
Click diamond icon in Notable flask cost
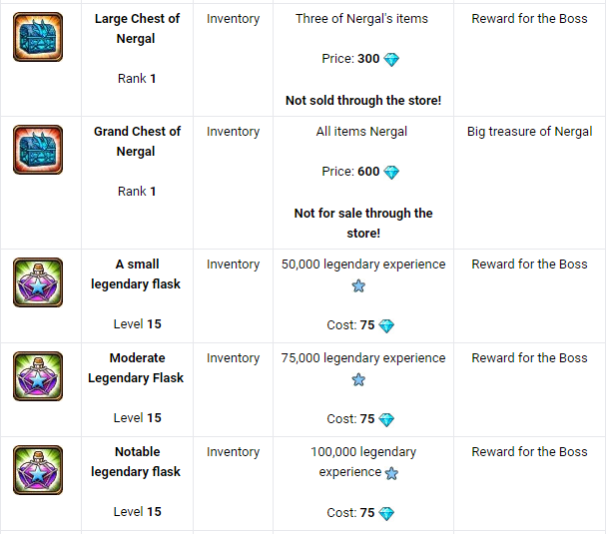pyautogui.click(x=386, y=514)
